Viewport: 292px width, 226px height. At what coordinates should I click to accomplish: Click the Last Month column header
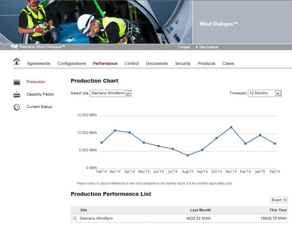point(200,210)
